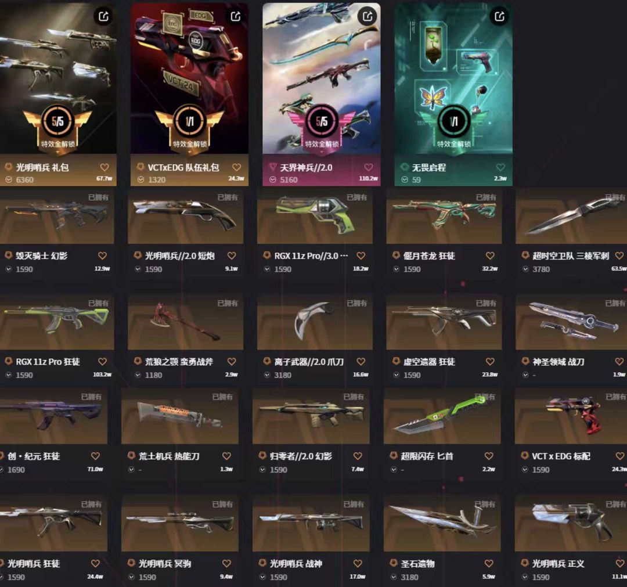Click the 5/5 特效全解锁 badge on 光明哨兵 bundle
The height and width of the screenshot is (587, 627).
[57, 127]
